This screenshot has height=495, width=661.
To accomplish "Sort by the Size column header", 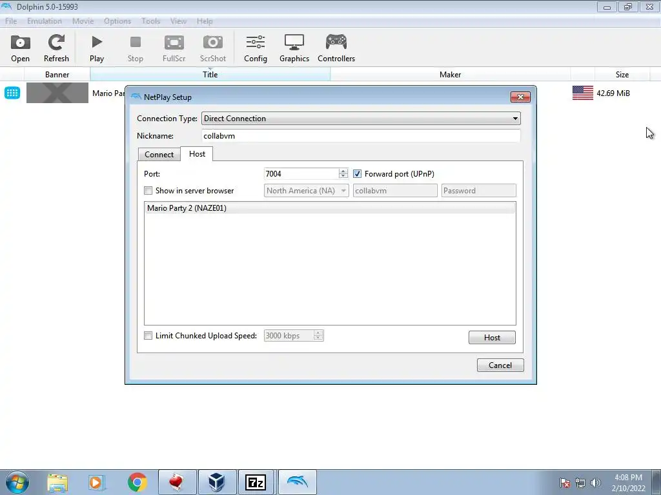I will point(622,75).
